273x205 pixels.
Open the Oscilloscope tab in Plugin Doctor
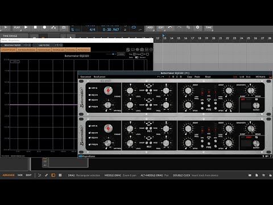[59, 50]
